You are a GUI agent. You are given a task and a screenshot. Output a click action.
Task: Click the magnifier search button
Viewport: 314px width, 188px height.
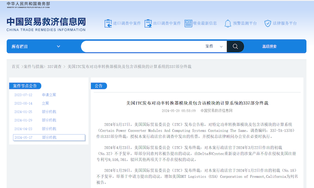tap(235, 47)
